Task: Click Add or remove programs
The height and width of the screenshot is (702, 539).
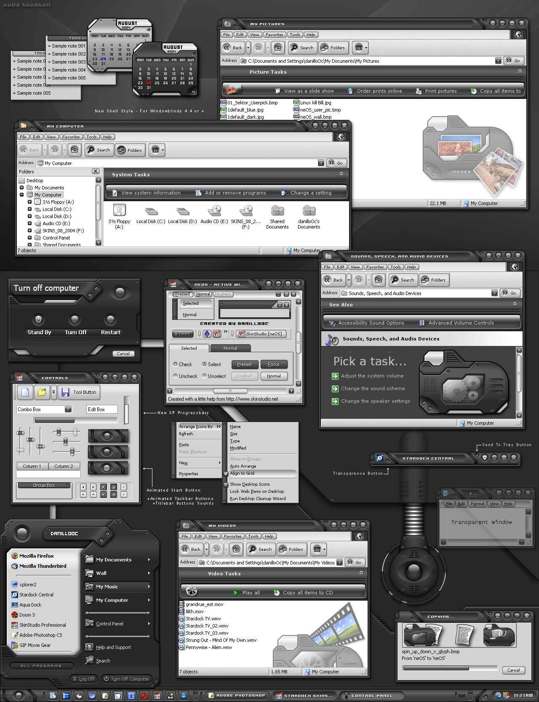Action: coord(231,193)
